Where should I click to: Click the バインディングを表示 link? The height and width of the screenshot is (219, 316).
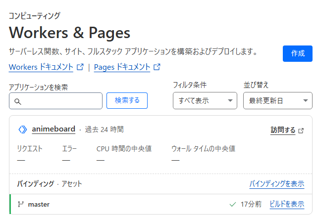(x=277, y=184)
